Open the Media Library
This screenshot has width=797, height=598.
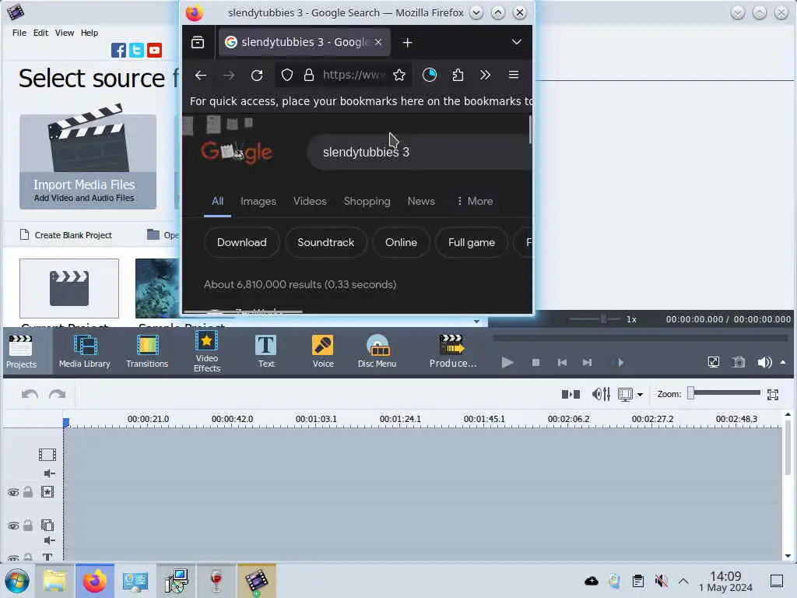click(x=84, y=352)
